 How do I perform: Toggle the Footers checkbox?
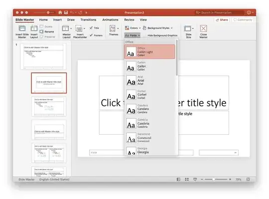coord(91,35)
